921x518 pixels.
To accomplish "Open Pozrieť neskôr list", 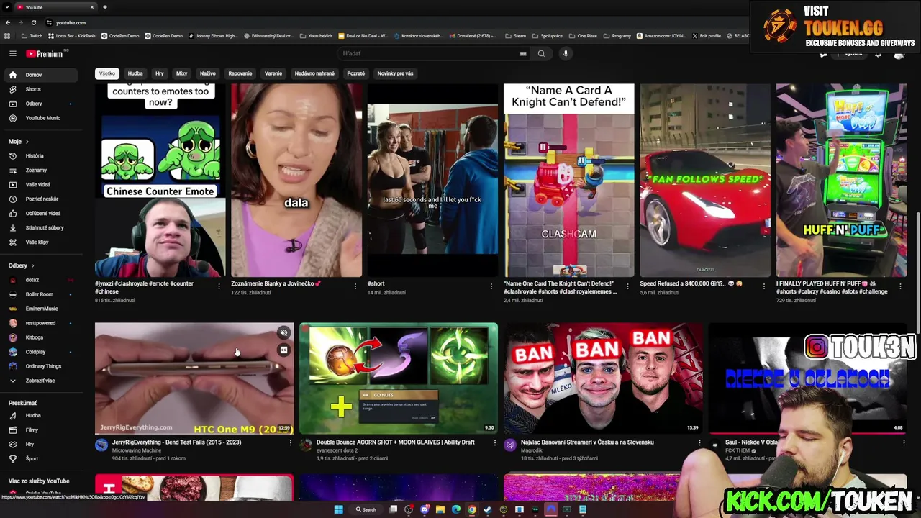I will 42,199.
